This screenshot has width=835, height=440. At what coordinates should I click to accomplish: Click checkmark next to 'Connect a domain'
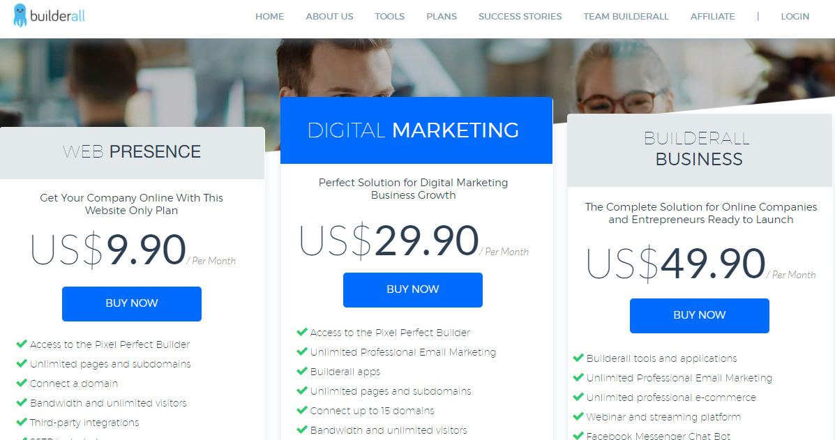click(x=22, y=383)
